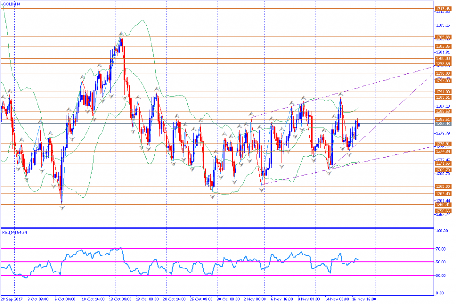This screenshot has height=304, width=456.
Task: Click the RSI 50.00 midline level label
Action: coord(441,262)
